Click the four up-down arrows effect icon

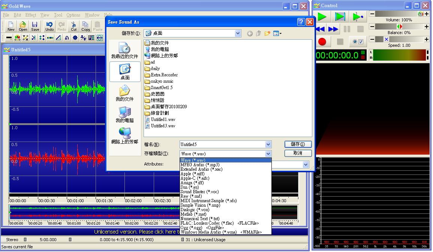[x=42, y=38]
